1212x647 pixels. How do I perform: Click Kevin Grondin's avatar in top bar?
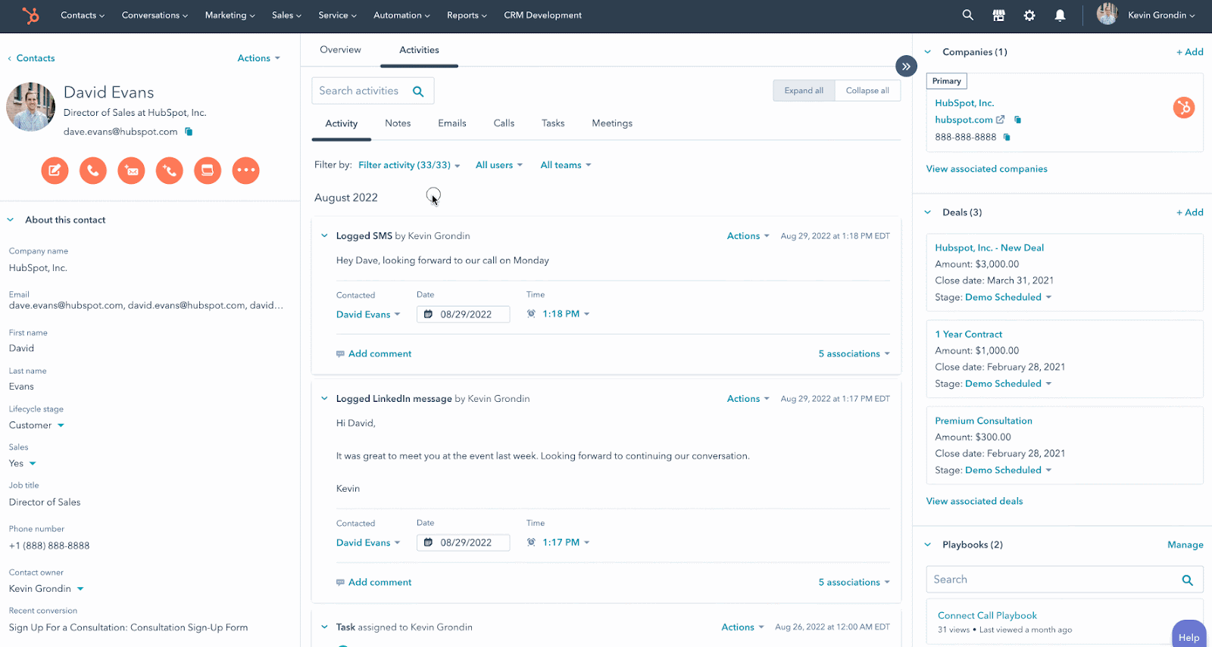click(1107, 14)
